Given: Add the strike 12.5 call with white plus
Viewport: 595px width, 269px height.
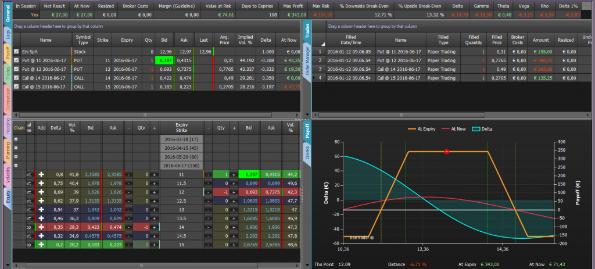Looking at the screenshot, I should (x=41, y=200).
